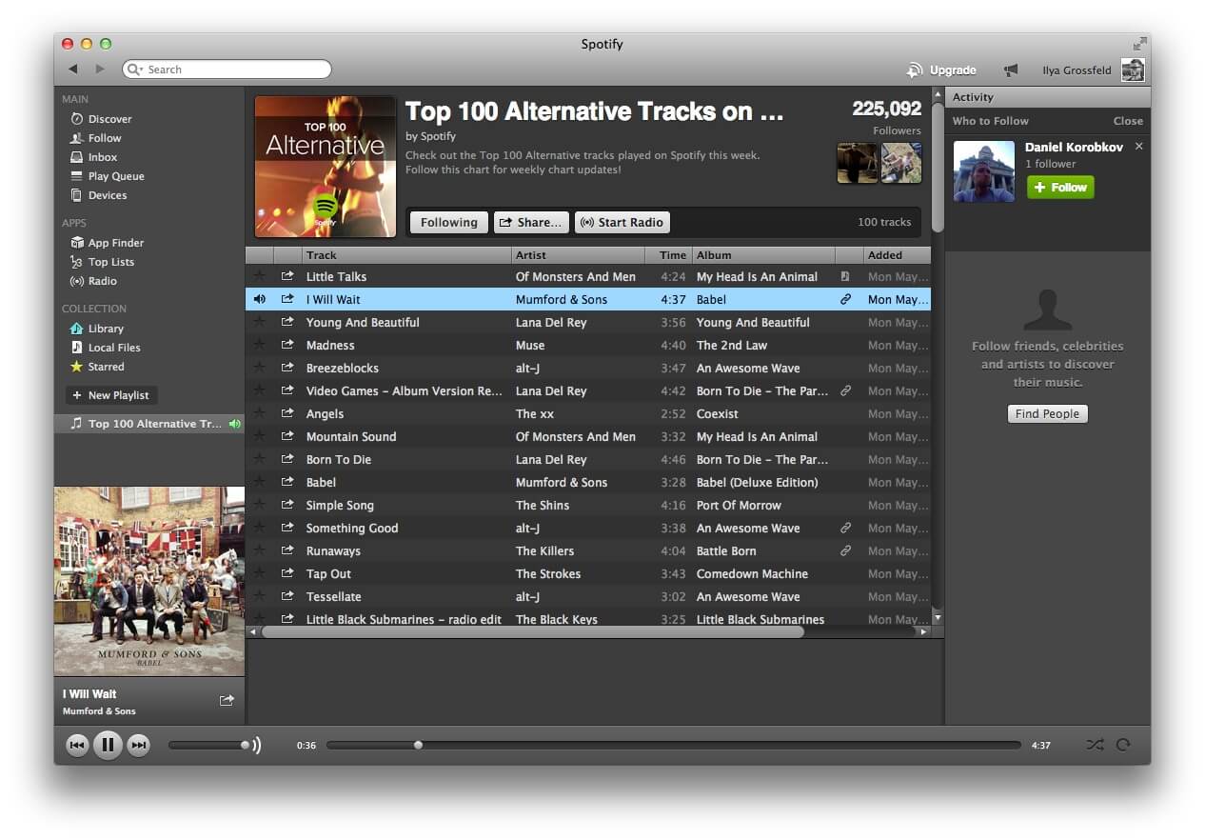The width and height of the screenshot is (1205, 840).
Task: Skip to the previous track
Action: tap(77, 745)
